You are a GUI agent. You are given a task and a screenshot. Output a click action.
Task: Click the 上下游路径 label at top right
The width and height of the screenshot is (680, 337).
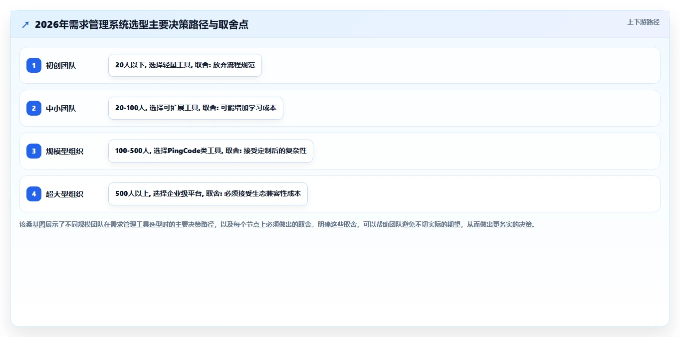click(643, 22)
